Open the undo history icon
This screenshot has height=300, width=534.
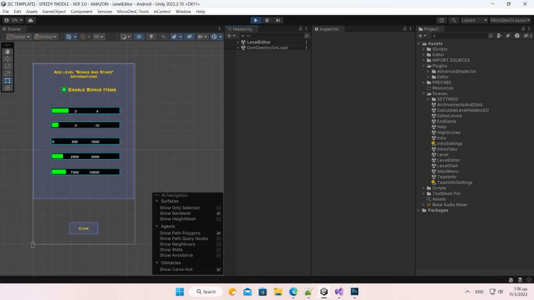click(442, 20)
